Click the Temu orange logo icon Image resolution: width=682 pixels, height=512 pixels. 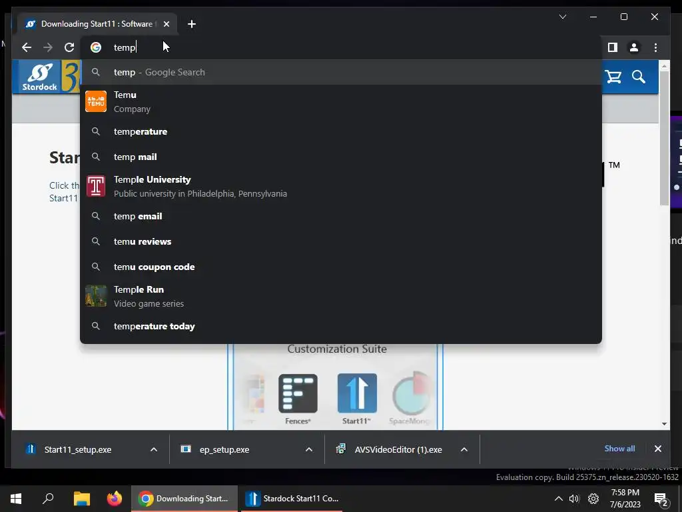(96, 101)
